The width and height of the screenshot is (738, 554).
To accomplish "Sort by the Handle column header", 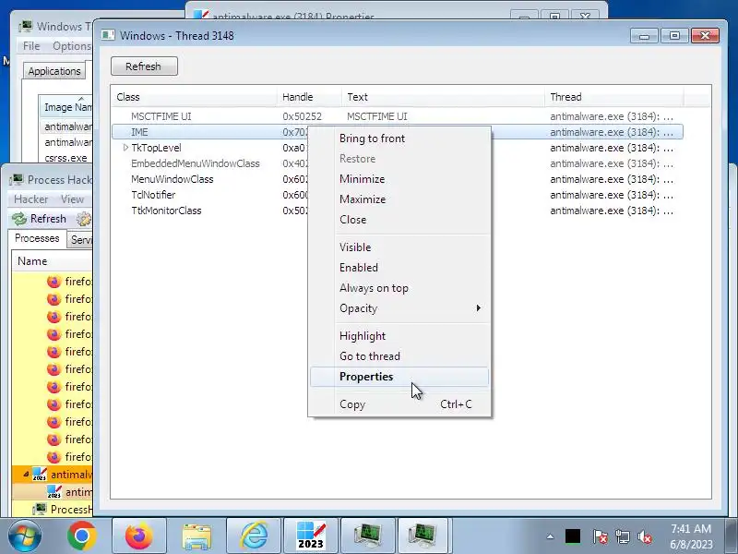I will 309,97.
